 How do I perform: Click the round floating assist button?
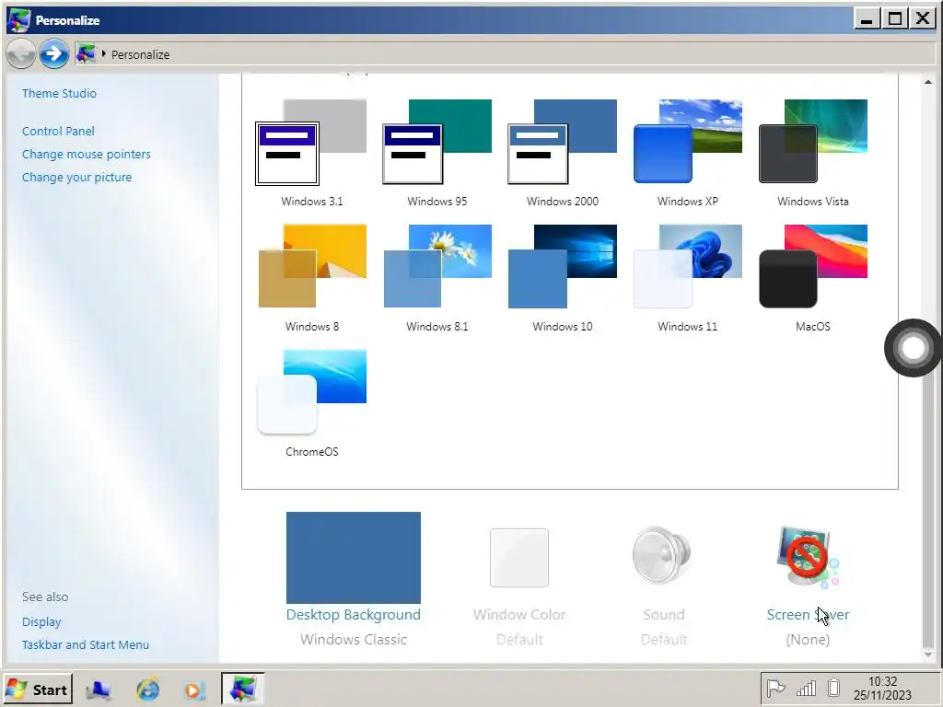[913, 347]
